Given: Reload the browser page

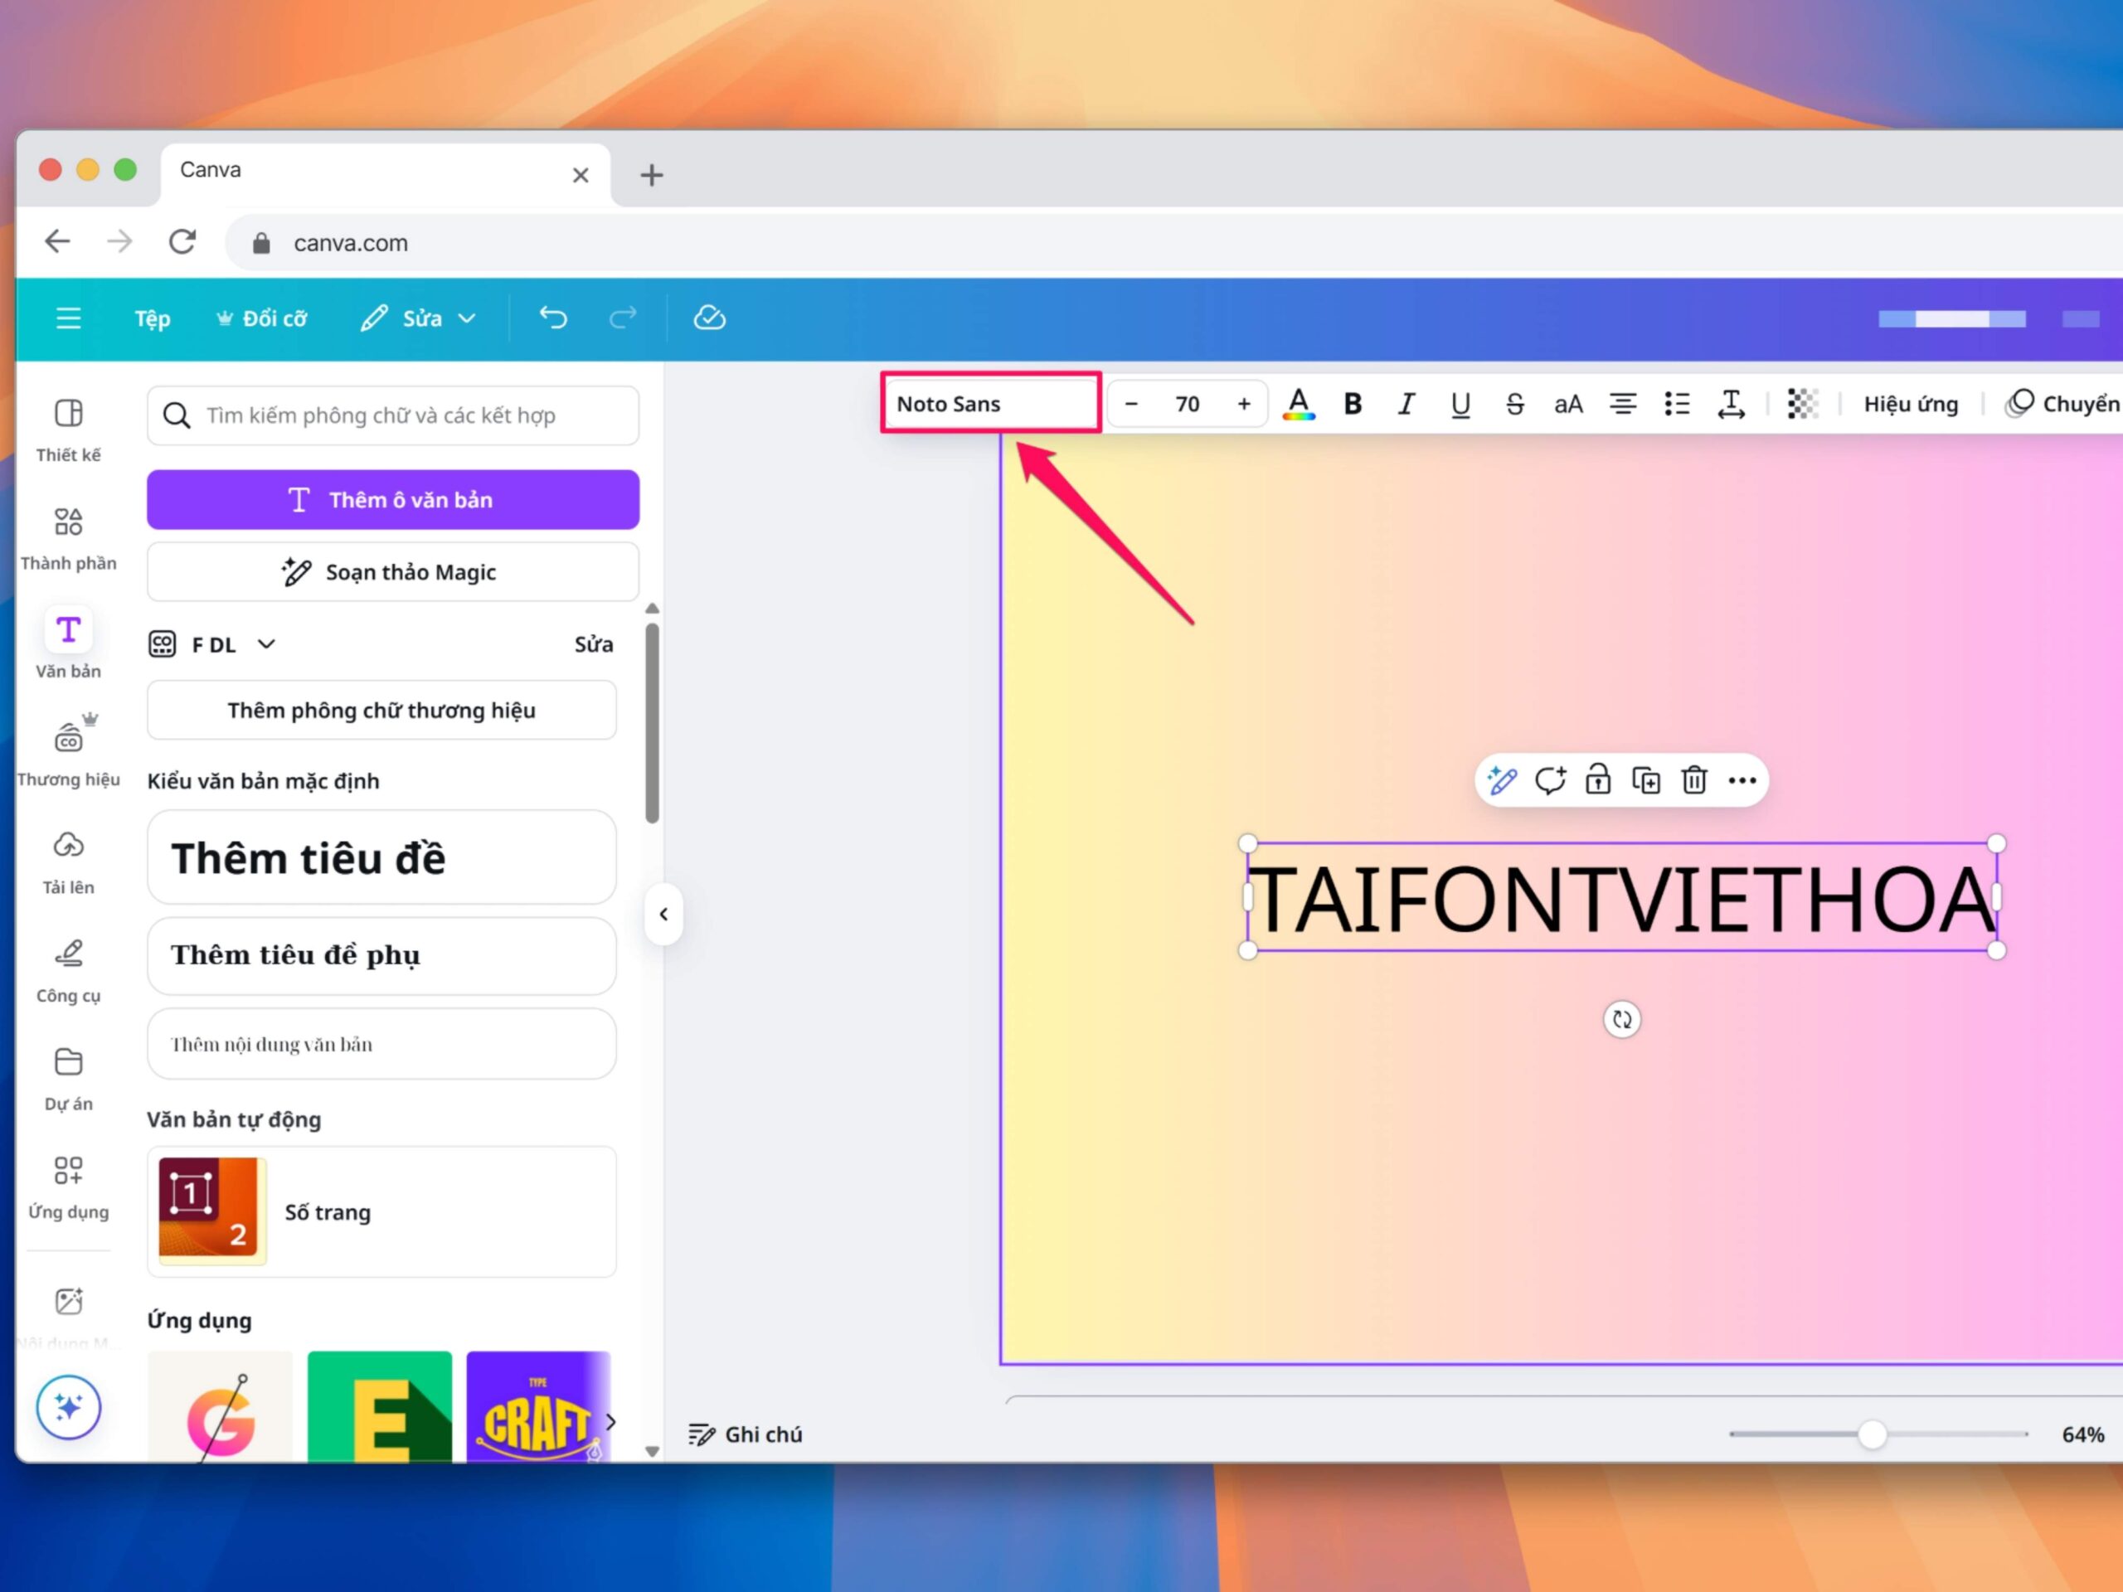Looking at the screenshot, I should pos(182,240).
